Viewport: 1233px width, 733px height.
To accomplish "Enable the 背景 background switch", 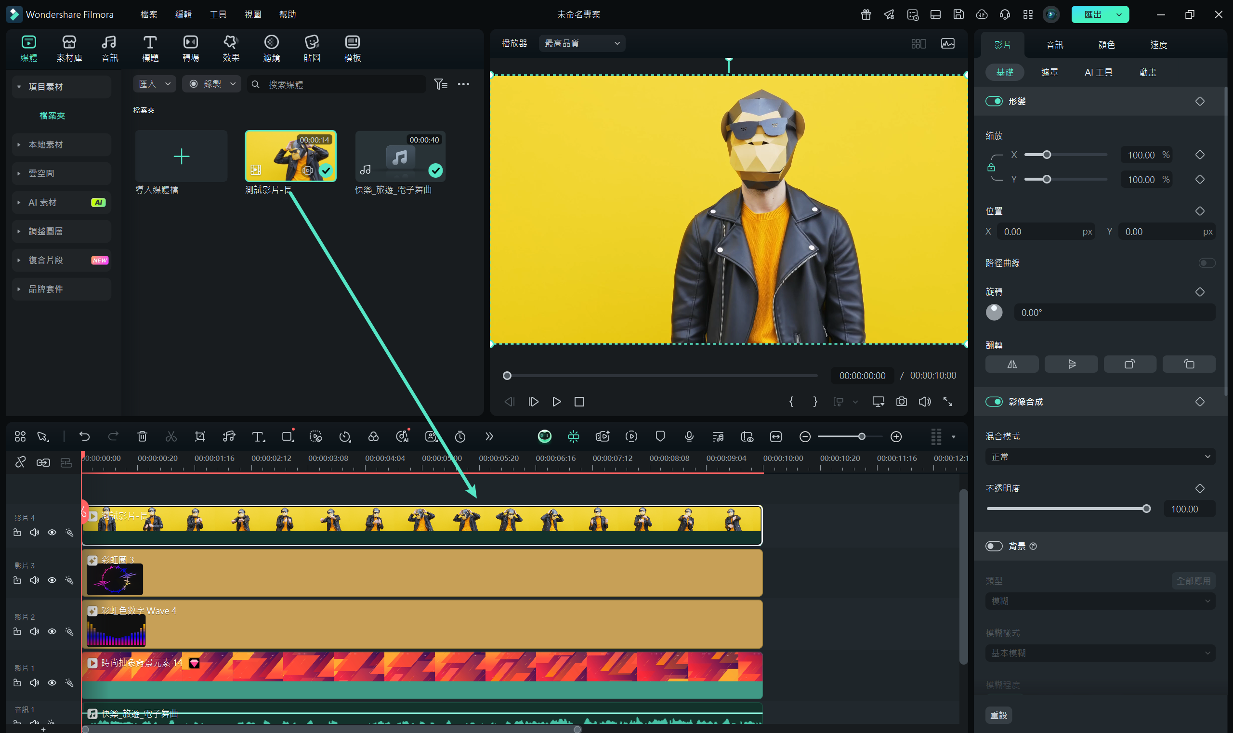I will tap(994, 546).
